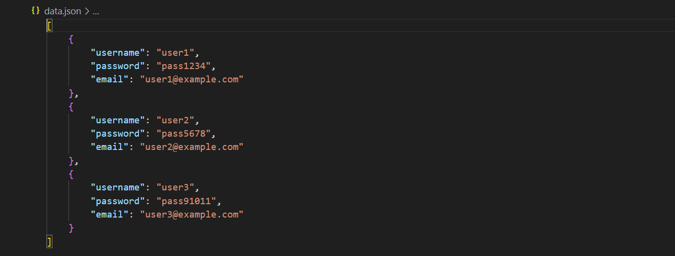The width and height of the screenshot is (675, 256).
Task: Click the "password" key beside "pass1234"
Action: tap(118, 66)
